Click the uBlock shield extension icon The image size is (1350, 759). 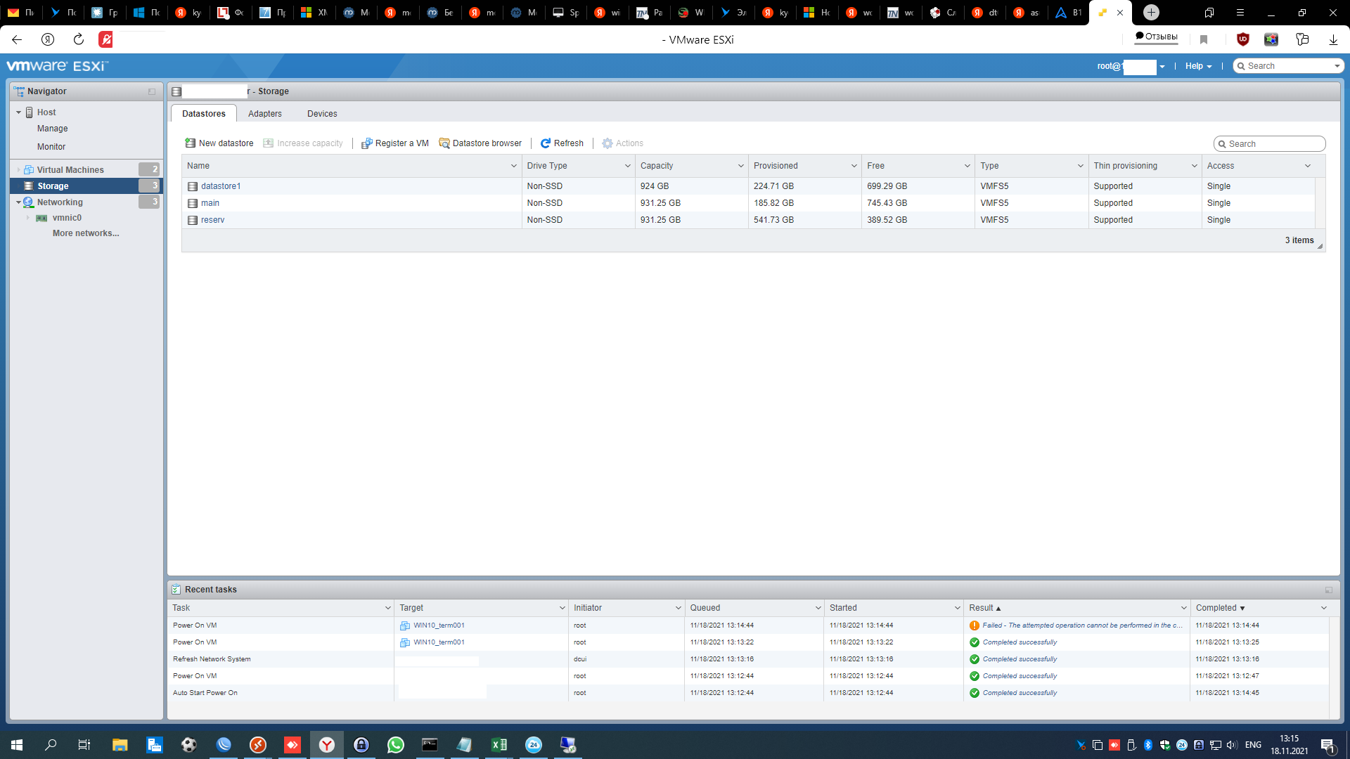[1243, 39]
